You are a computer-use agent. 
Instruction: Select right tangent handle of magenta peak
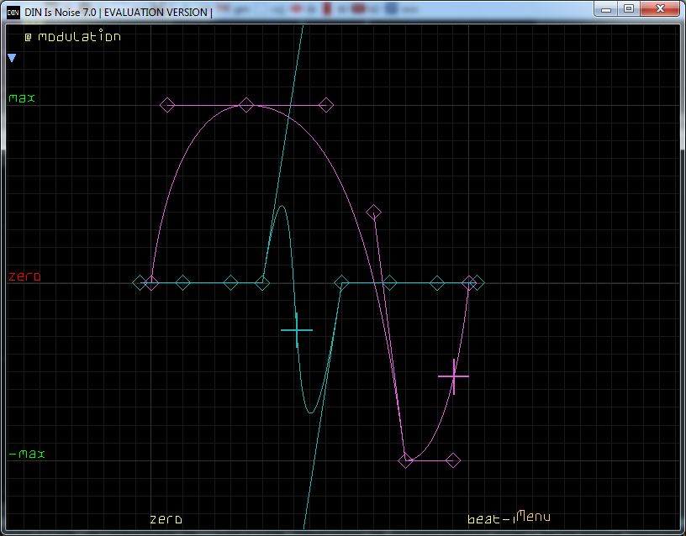point(326,105)
